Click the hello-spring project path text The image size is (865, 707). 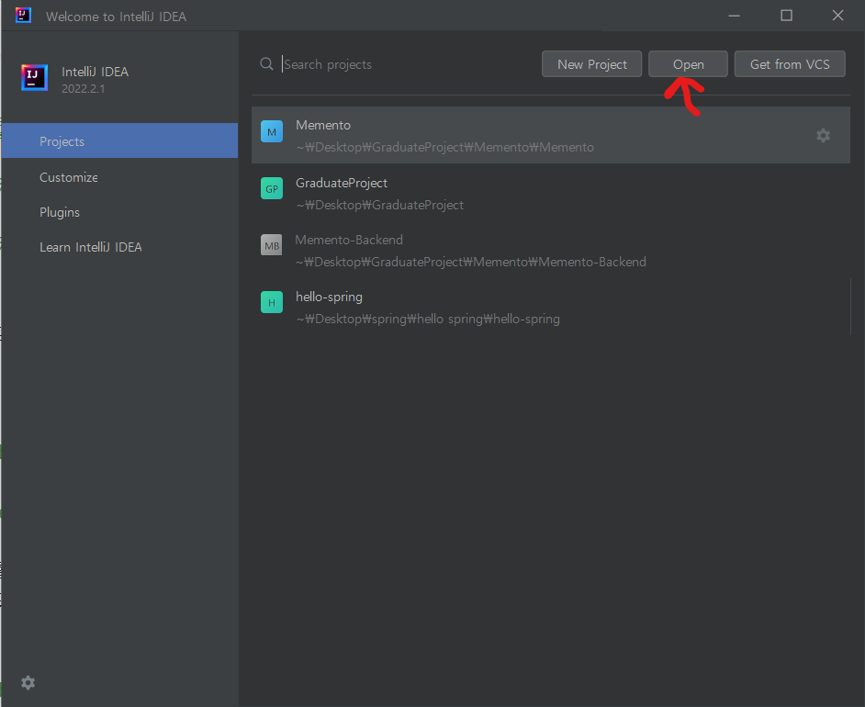point(428,319)
